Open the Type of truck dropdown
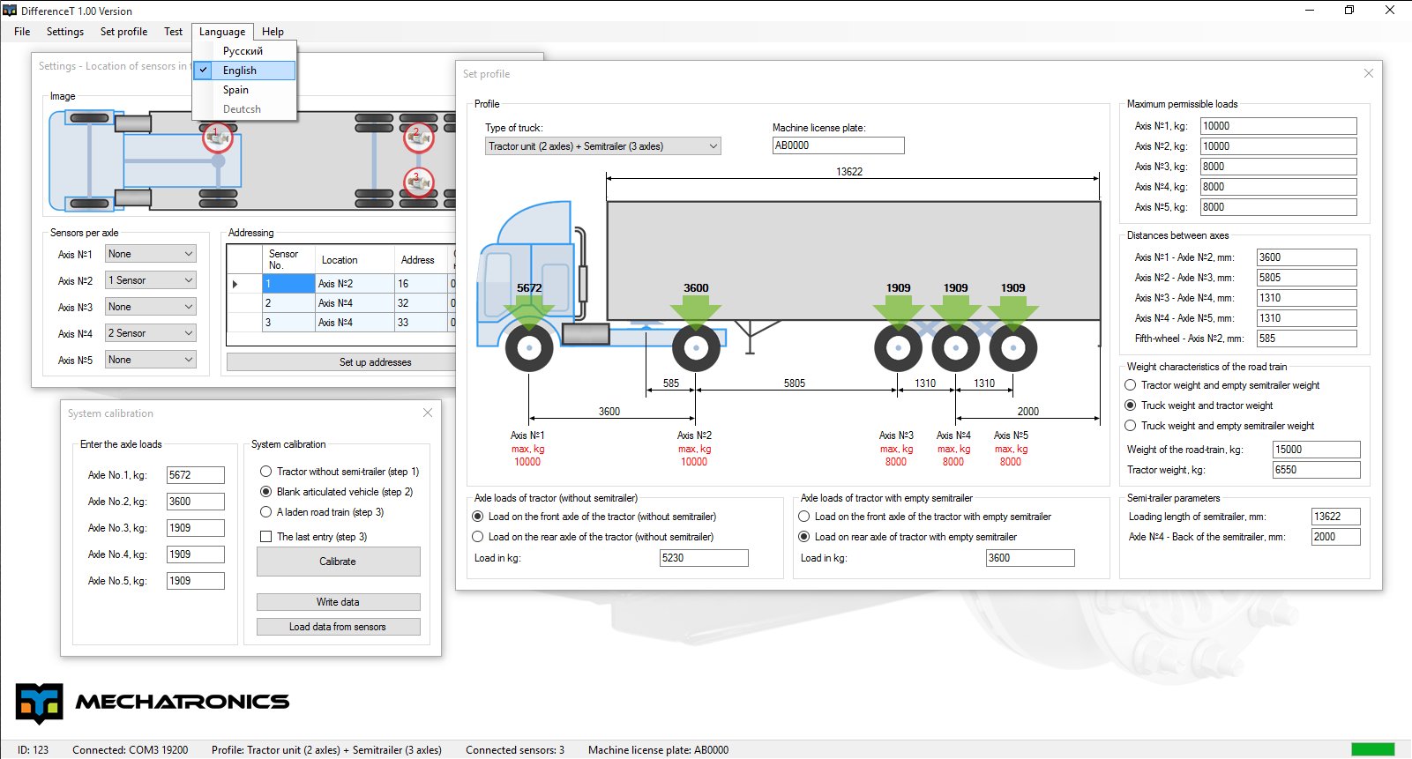This screenshot has height=759, width=1412. tap(602, 146)
